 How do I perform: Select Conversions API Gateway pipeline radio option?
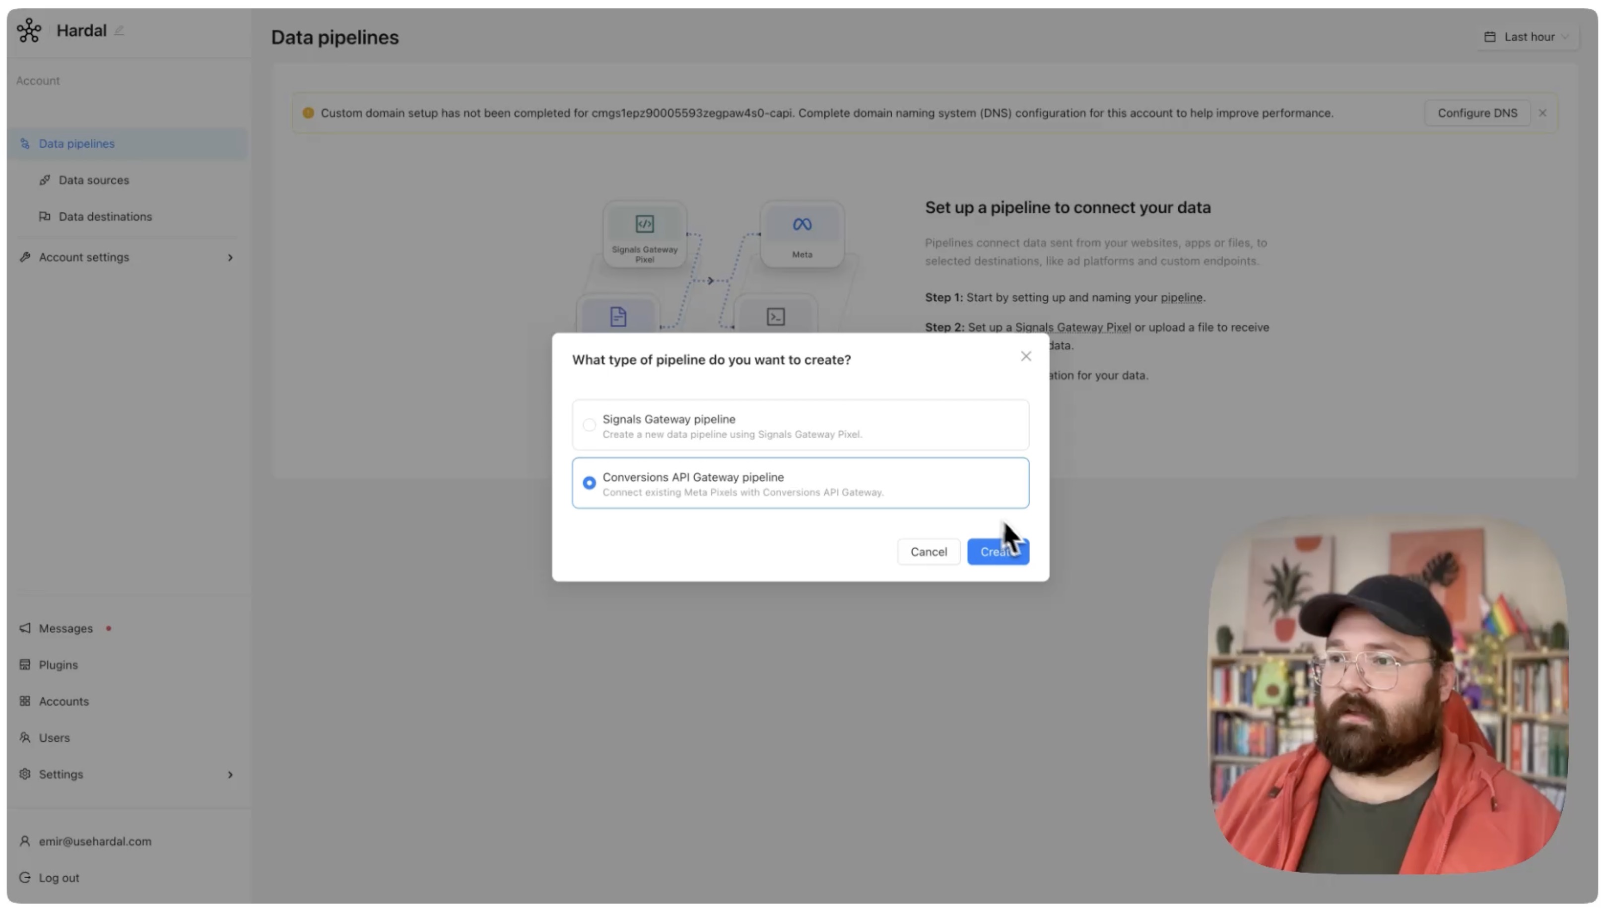(x=589, y=483)
